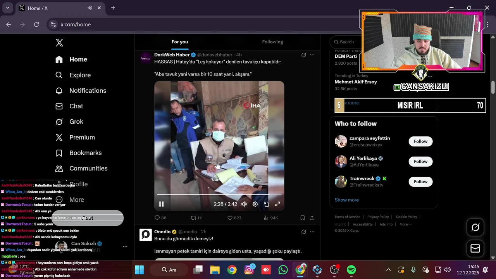Switch to the For you tab
This screenshot has height=279, width=496.
click(x=180, y=42)
